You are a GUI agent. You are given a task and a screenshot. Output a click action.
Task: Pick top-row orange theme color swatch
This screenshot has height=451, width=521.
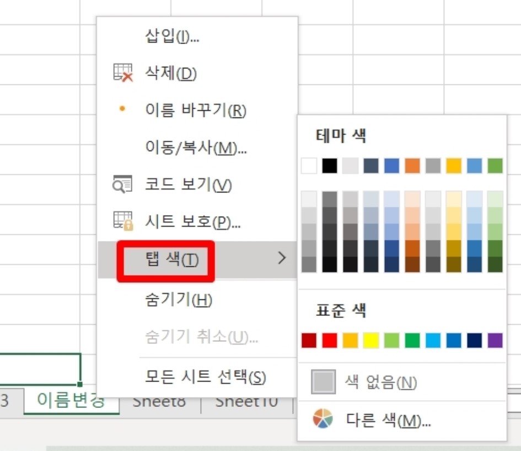coord(412,165)
